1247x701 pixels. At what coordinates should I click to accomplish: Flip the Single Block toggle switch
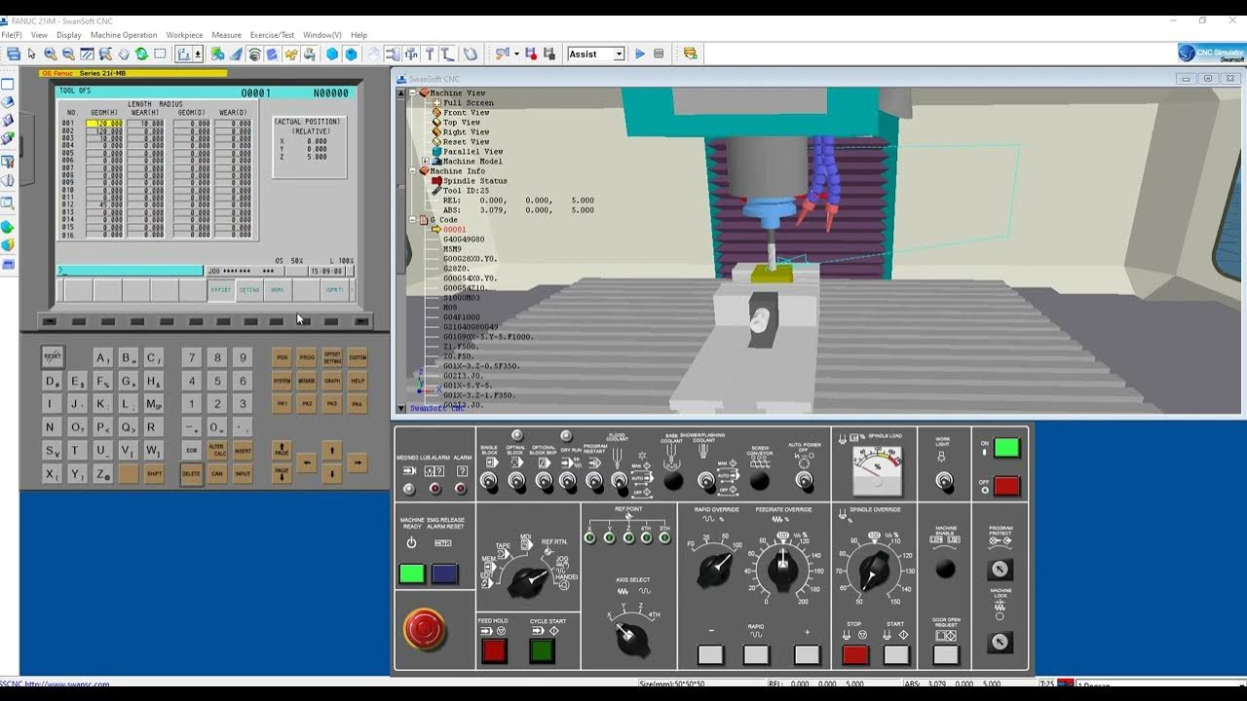[490, 481]
